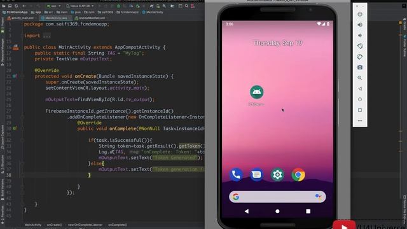Image resolution: width=407 pixels, height=229 pixels.
Task: Click the java breadcrumb folder
Action: click(x=76, y=12)
